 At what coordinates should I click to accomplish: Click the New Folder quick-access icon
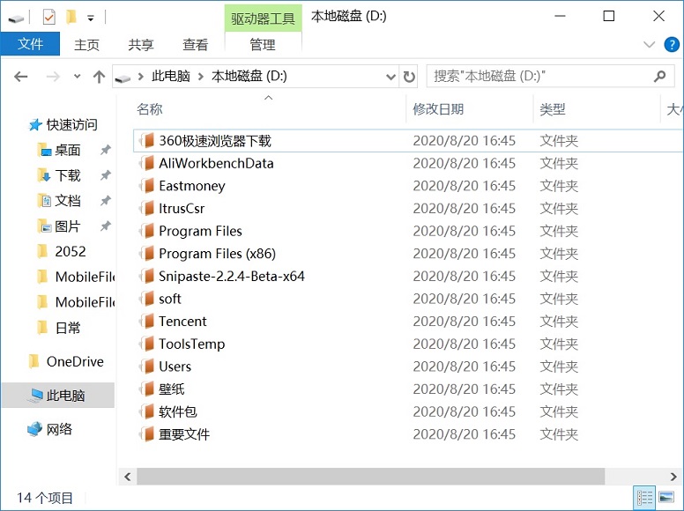click(71, 18)
